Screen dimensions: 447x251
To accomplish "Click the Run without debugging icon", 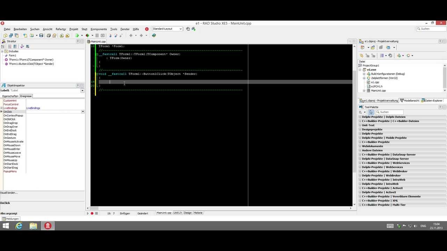I will (87, 35).
